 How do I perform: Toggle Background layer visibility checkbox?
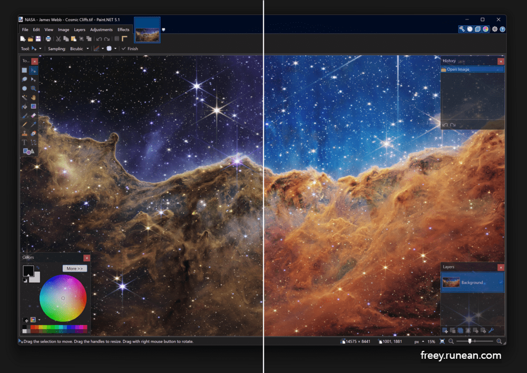(501, 283)
